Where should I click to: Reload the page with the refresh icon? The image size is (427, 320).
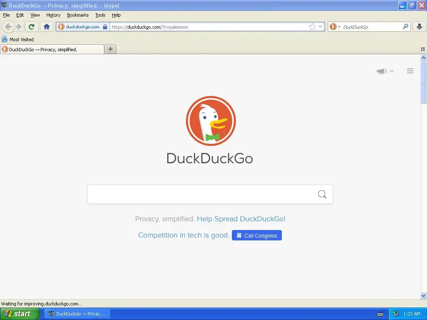click(32, 27)
